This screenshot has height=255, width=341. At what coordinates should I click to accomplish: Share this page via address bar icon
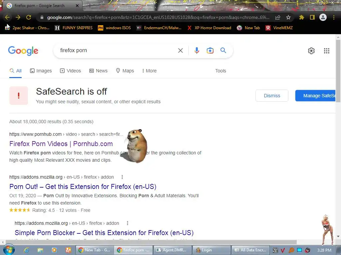pos(278,17)
